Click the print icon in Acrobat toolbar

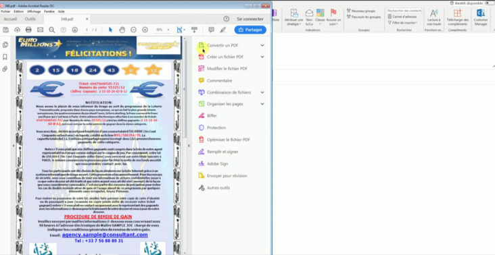click(28, 30)
